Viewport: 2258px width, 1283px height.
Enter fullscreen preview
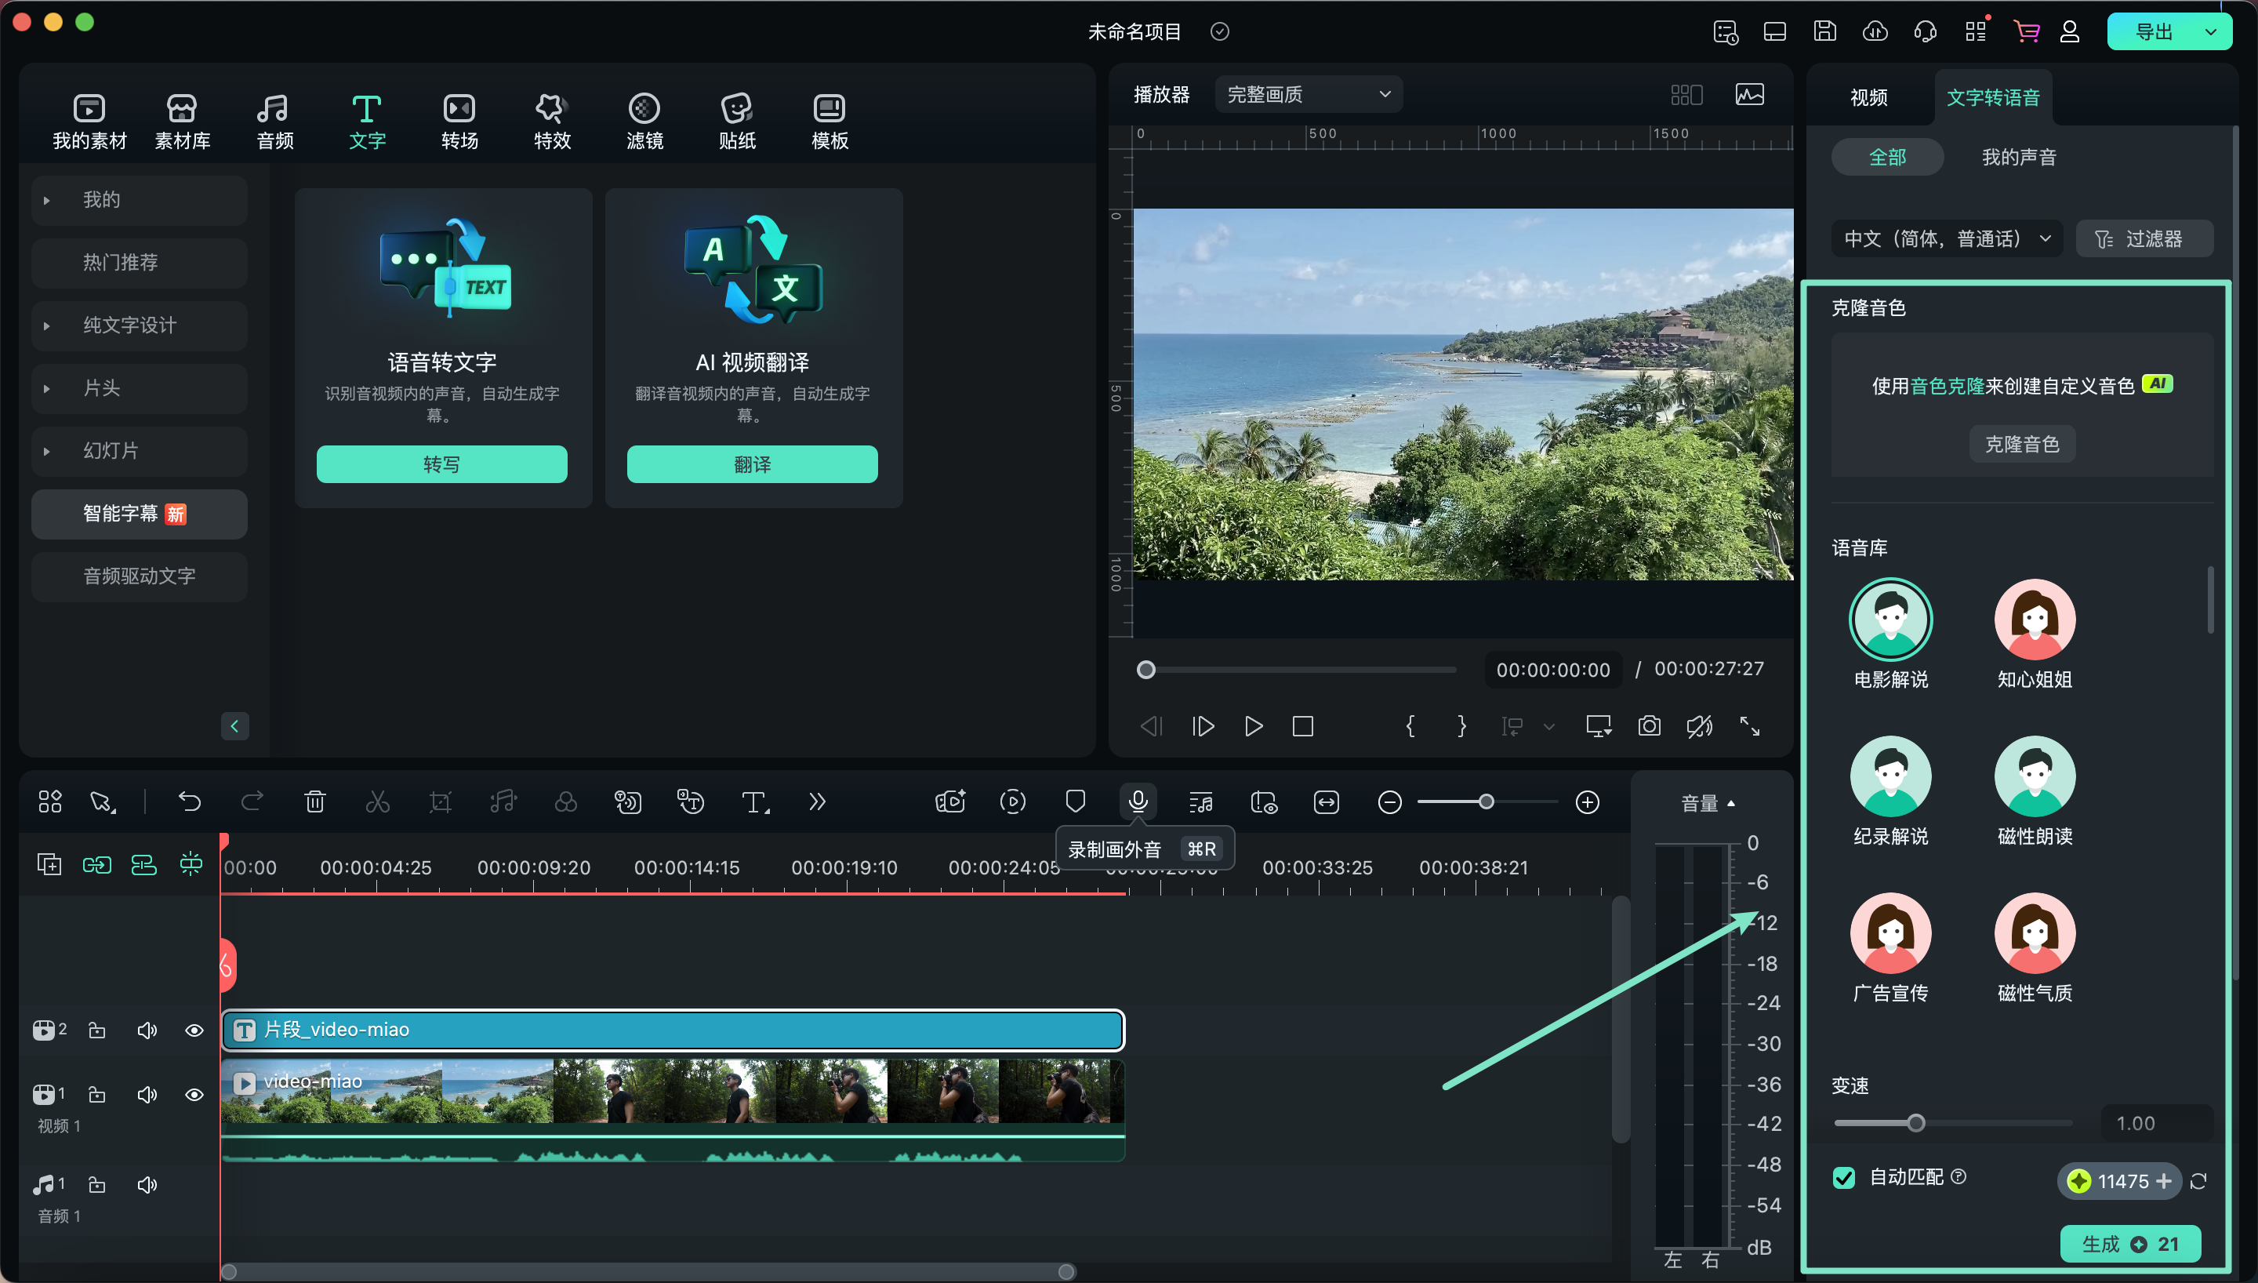(x=1750, y=726)
